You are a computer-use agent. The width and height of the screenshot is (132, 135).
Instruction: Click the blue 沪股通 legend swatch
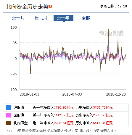8,107
